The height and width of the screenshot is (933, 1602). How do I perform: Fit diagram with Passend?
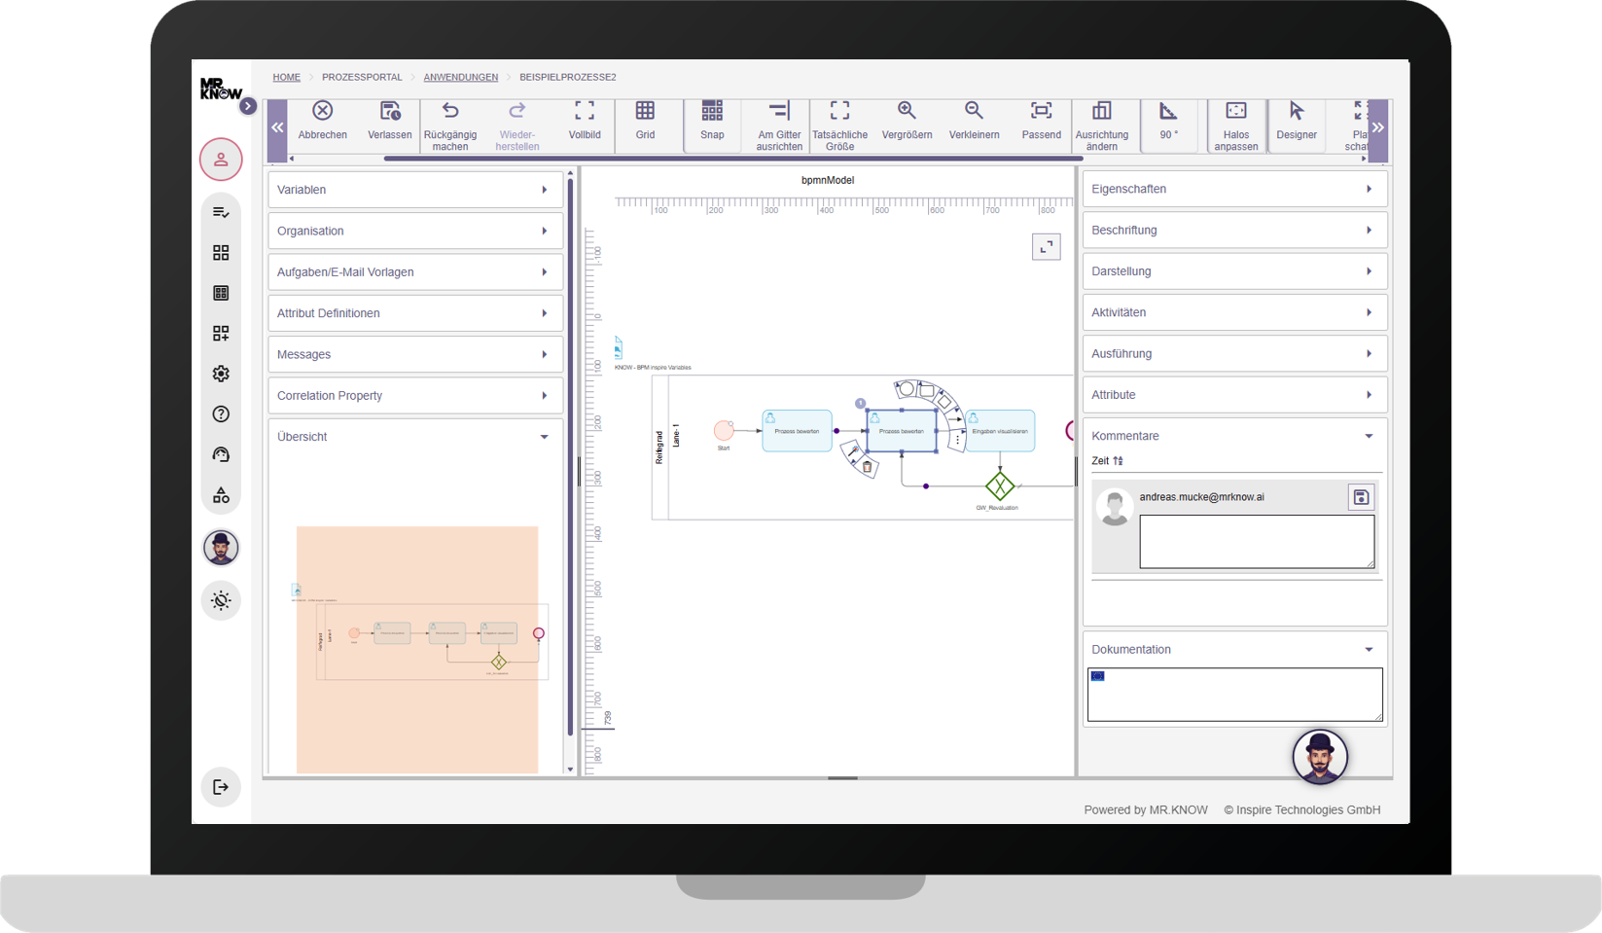pos(1041,111)
